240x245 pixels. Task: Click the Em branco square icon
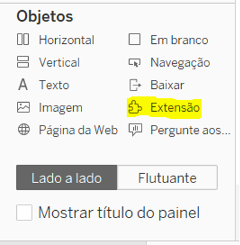[x=134, y=40]
